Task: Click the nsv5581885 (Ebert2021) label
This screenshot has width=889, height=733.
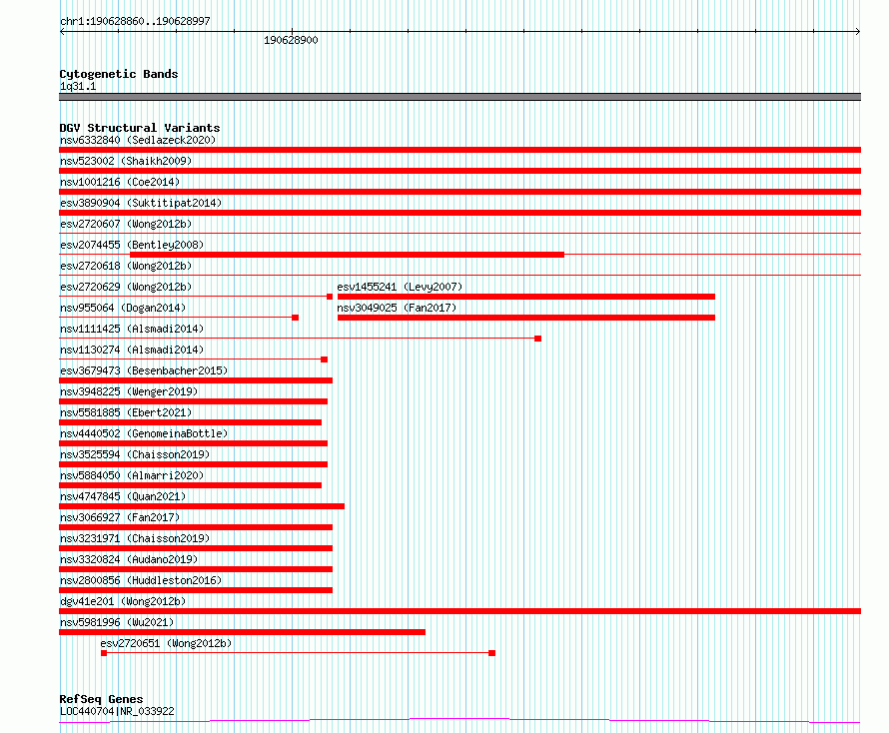Action: tap(126, 412)
